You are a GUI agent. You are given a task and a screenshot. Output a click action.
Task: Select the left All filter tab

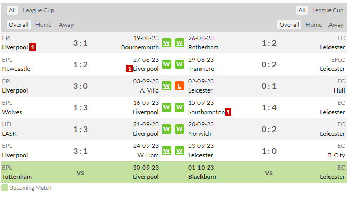coord(12,10)
